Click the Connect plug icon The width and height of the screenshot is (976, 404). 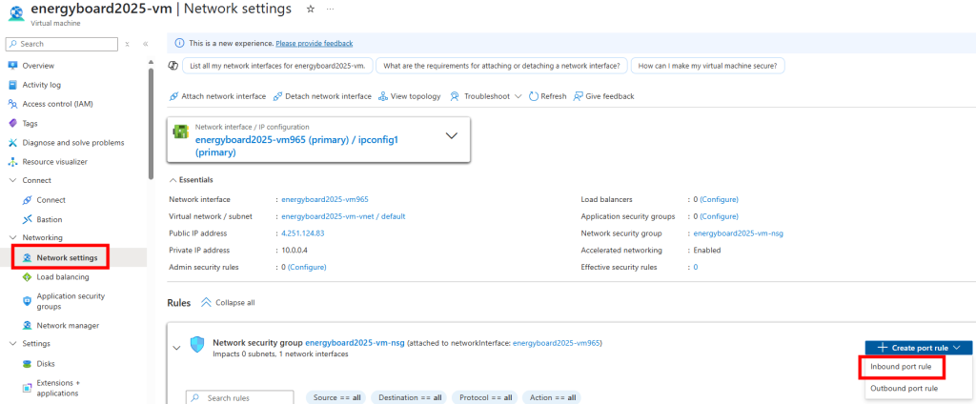pyautogui.click(x=27, y=200)
